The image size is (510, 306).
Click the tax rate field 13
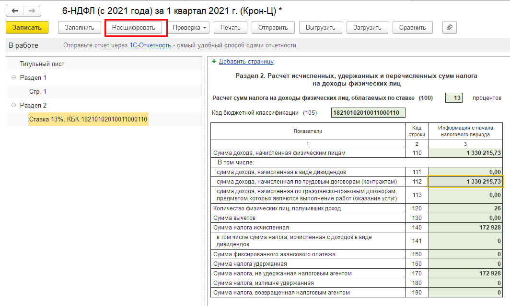click(x=454, y=98)
